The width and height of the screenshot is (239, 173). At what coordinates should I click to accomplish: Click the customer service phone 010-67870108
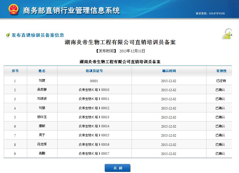pos(217,14)
